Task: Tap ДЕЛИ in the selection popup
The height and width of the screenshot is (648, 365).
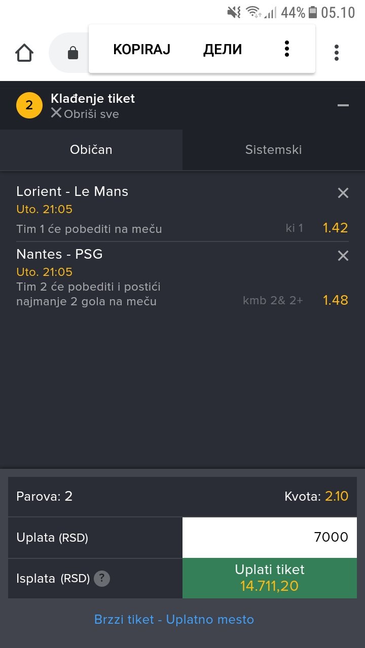Action: click(x=223, y=49)
